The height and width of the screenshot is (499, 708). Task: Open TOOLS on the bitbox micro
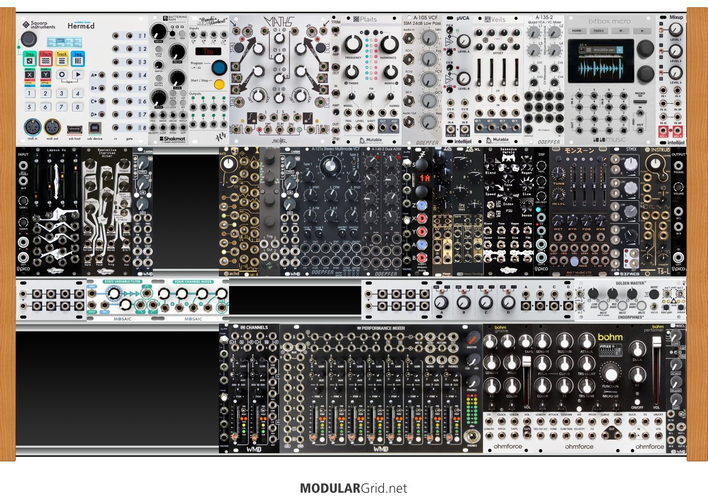click(x=599, y=30)
